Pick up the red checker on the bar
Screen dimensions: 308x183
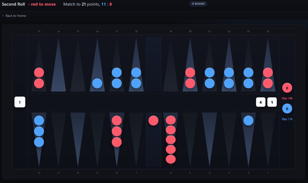tap(153, 120)
